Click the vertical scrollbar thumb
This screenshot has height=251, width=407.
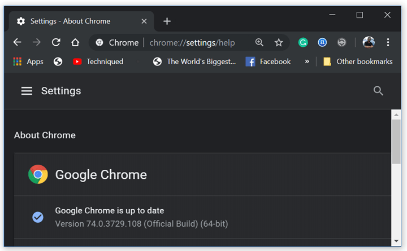(396, 142)
